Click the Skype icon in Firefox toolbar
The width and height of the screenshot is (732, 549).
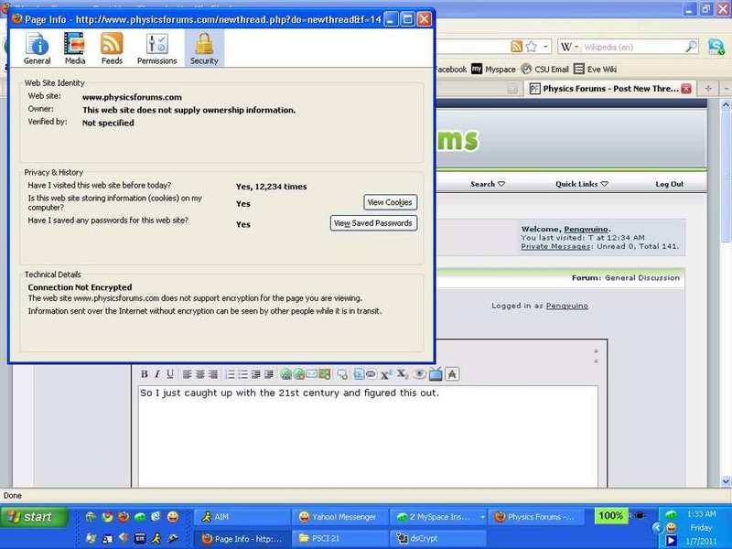[716, 47]
